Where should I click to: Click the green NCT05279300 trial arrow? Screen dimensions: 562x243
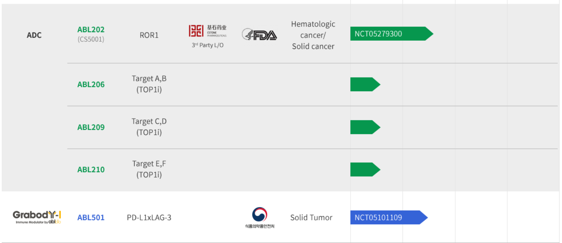pos(389,34)
